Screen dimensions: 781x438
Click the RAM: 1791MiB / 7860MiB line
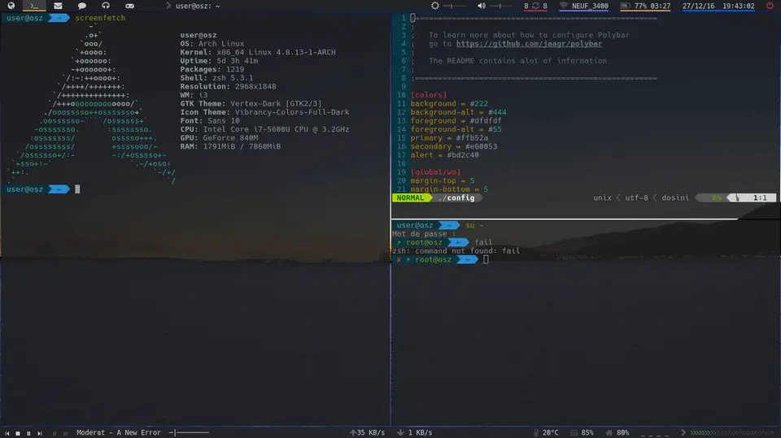coord(230,146)
